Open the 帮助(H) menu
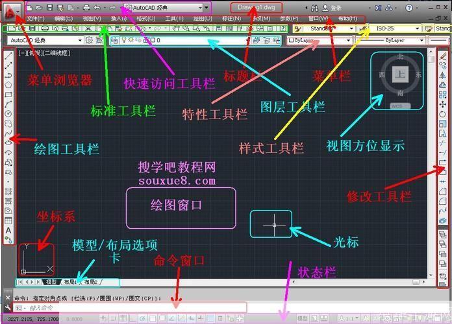This screenshot has height=324, width=452. (347, 19)
